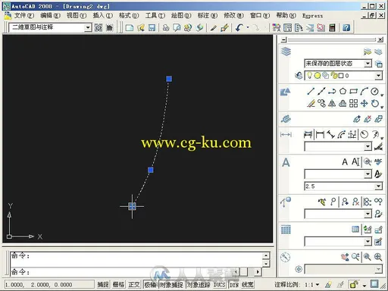The width and height of the screenshot is (388, 291).
Task: Click the Undo arrow icon
Action: point(239,27)
